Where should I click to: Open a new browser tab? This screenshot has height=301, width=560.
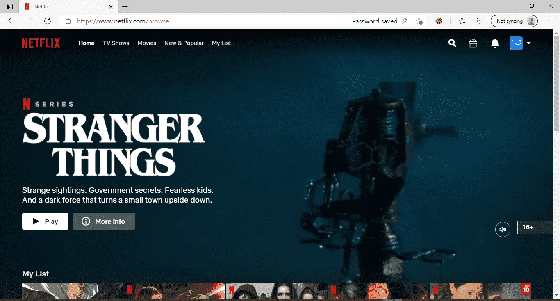(x=125, y=7)
